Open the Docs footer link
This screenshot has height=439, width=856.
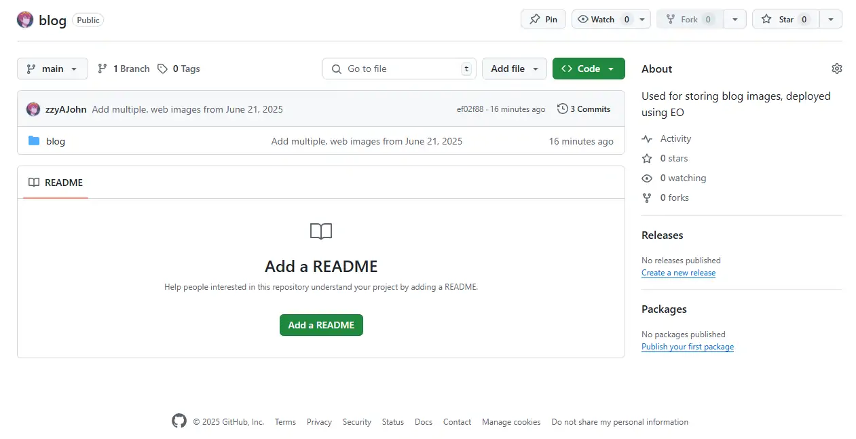(424, 422)
